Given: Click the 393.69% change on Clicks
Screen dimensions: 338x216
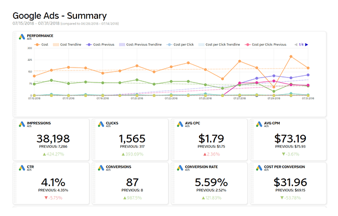Looking at the screenshot, I should 132,154.
